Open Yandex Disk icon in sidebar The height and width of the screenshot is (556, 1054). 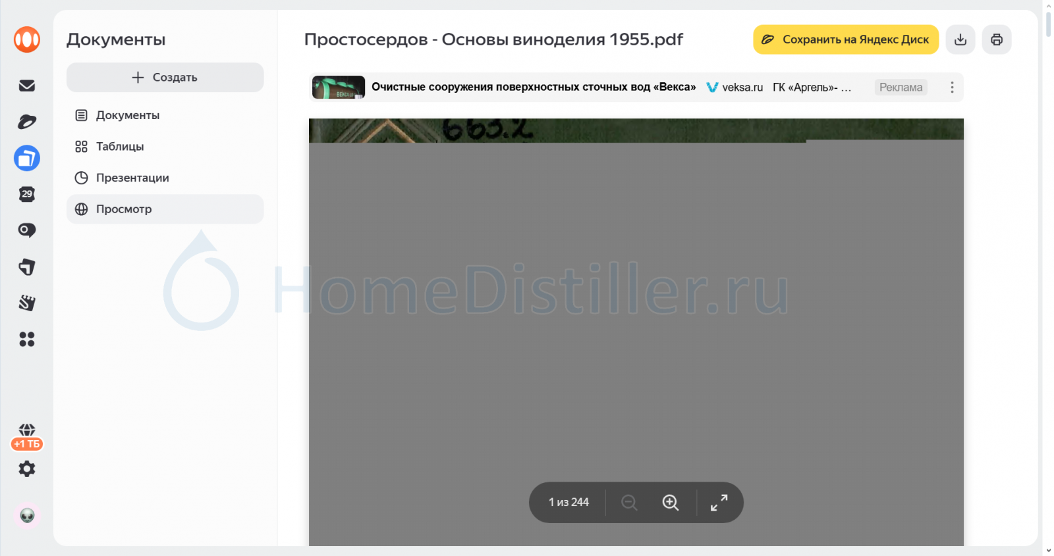pos(27,122)
